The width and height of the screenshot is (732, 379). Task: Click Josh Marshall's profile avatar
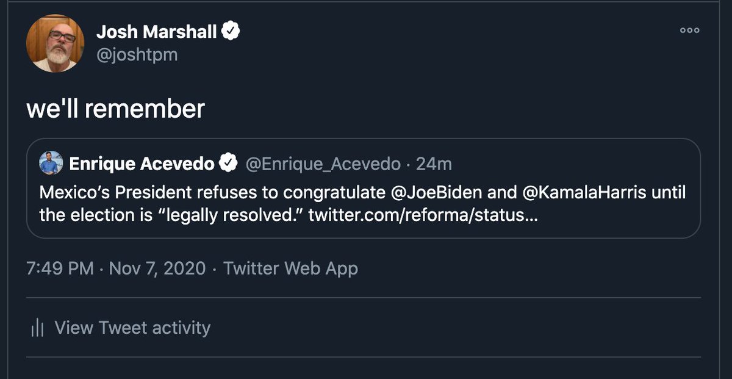[x=55, y=44]
